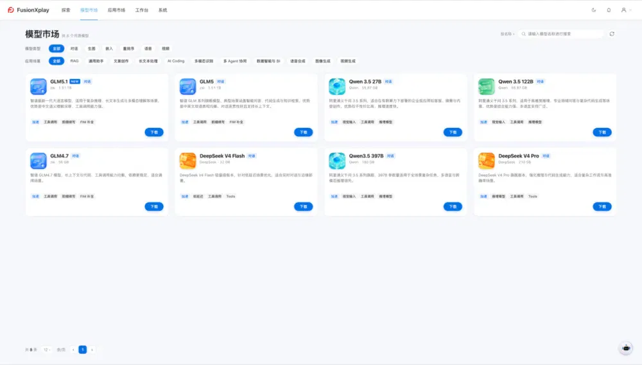
Task: Click the DeepSeek V4 Pro title
Action: tap(518, 156)
